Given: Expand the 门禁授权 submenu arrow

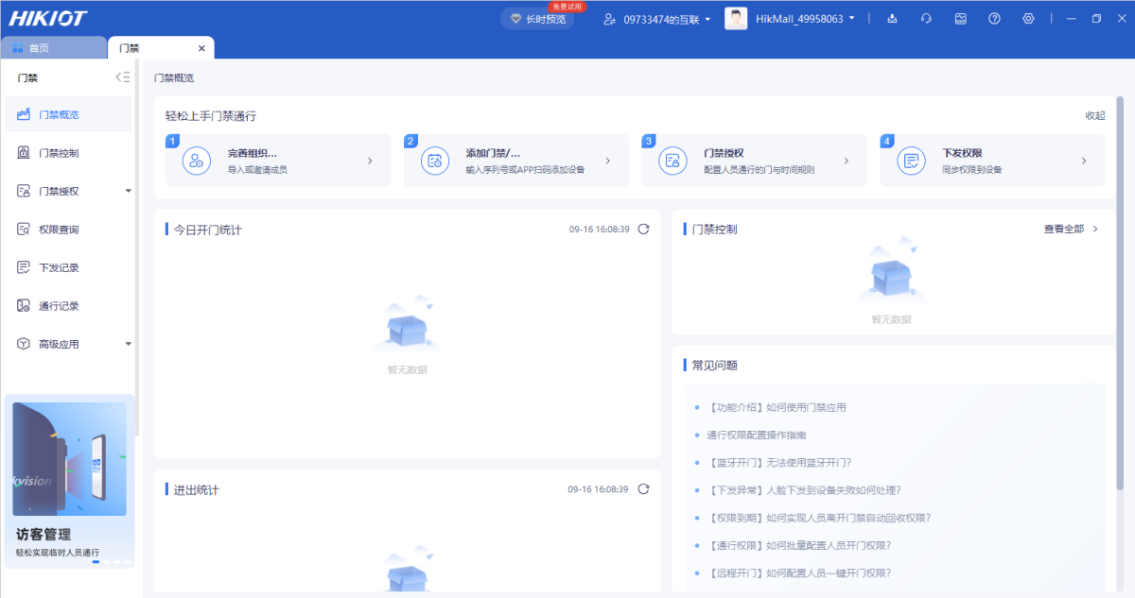Looking at the screenshot, I should point(128,190).
